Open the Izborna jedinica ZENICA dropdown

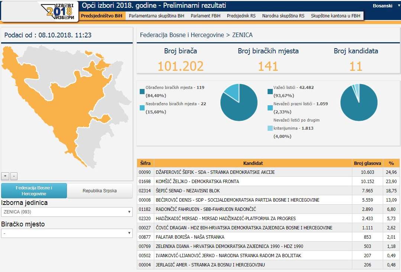(67, 212)
